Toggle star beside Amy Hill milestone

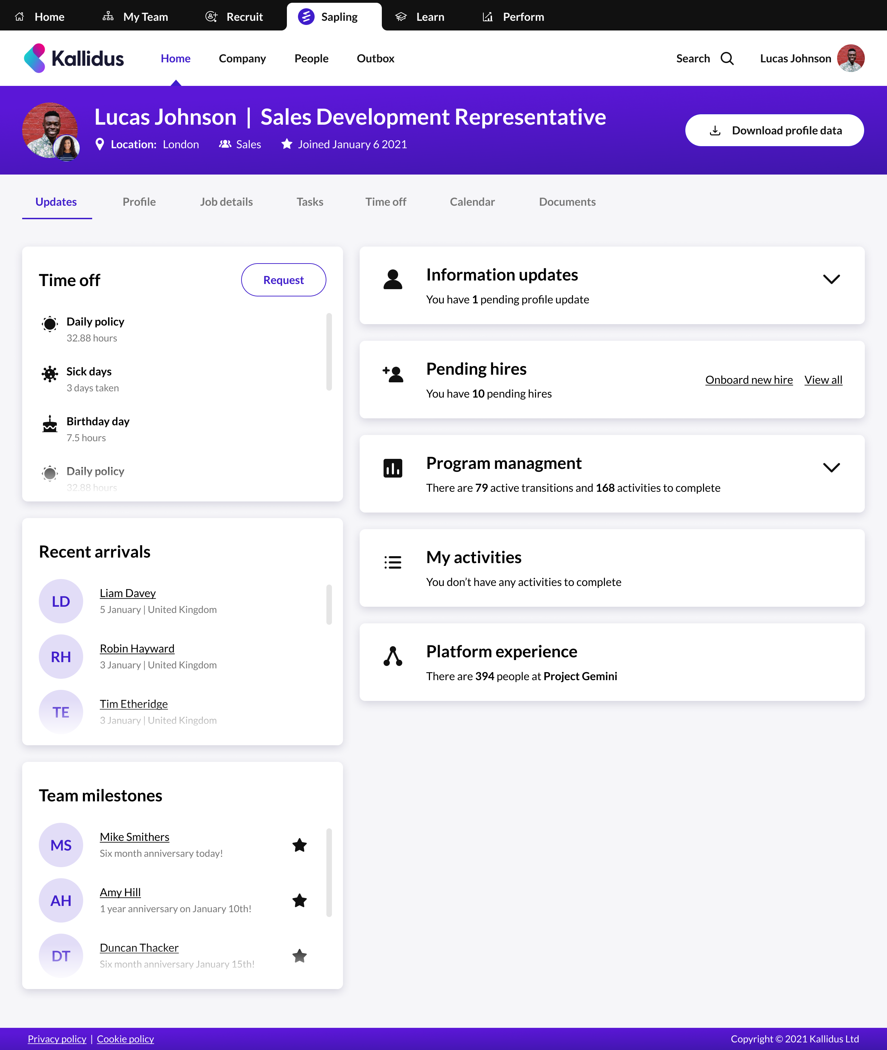tap(300, 900)
